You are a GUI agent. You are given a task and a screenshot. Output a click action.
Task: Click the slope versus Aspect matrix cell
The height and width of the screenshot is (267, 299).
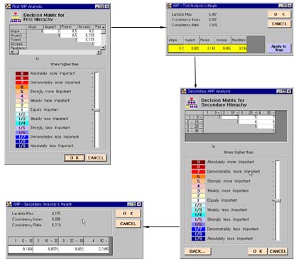coord(52,31)
